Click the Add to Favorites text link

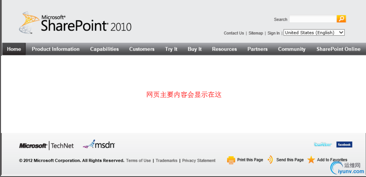click(332, 160)
